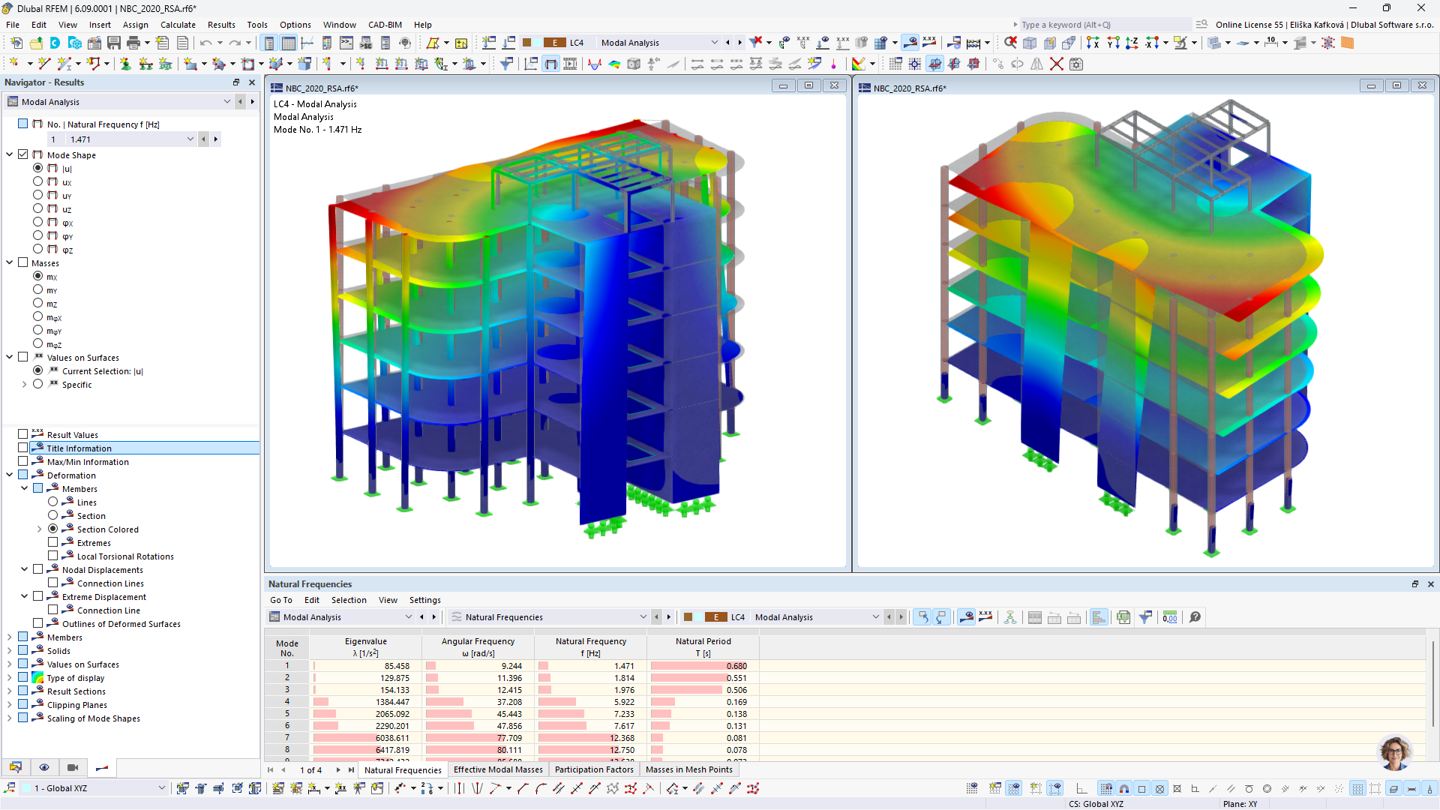Expand the Deformation tree item
Viewport: 1440px width, 810px height.
pyautogui.click(x=10, y=475)
